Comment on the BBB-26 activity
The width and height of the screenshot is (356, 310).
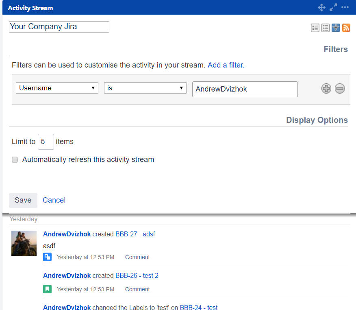[x=137, y=289]
